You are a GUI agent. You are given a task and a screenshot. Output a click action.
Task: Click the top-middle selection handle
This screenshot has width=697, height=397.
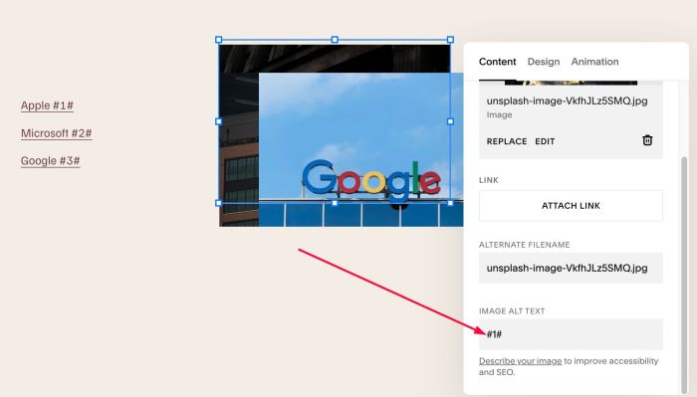335,40
